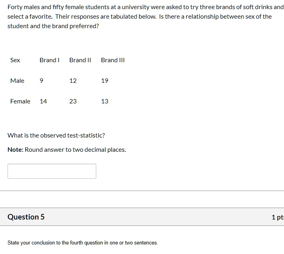Click the Male Brand III value 19
This screenshot has height=254, width=284.
[x=105, y=80]
